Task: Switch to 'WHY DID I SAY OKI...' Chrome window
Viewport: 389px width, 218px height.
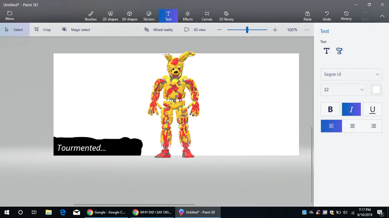Action: (152, 212)
